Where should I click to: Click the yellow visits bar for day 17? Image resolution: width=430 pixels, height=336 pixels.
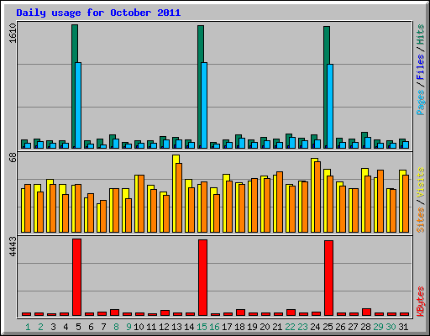pos(225,203)
